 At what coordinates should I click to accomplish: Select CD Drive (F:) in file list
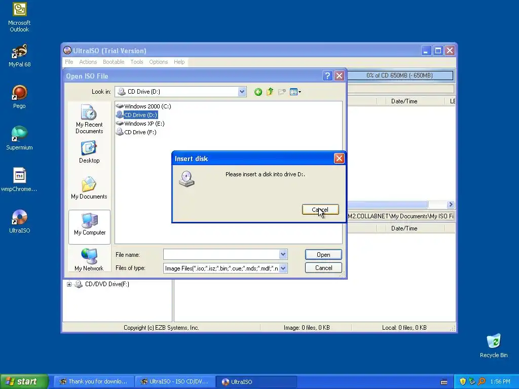[136, 132]
